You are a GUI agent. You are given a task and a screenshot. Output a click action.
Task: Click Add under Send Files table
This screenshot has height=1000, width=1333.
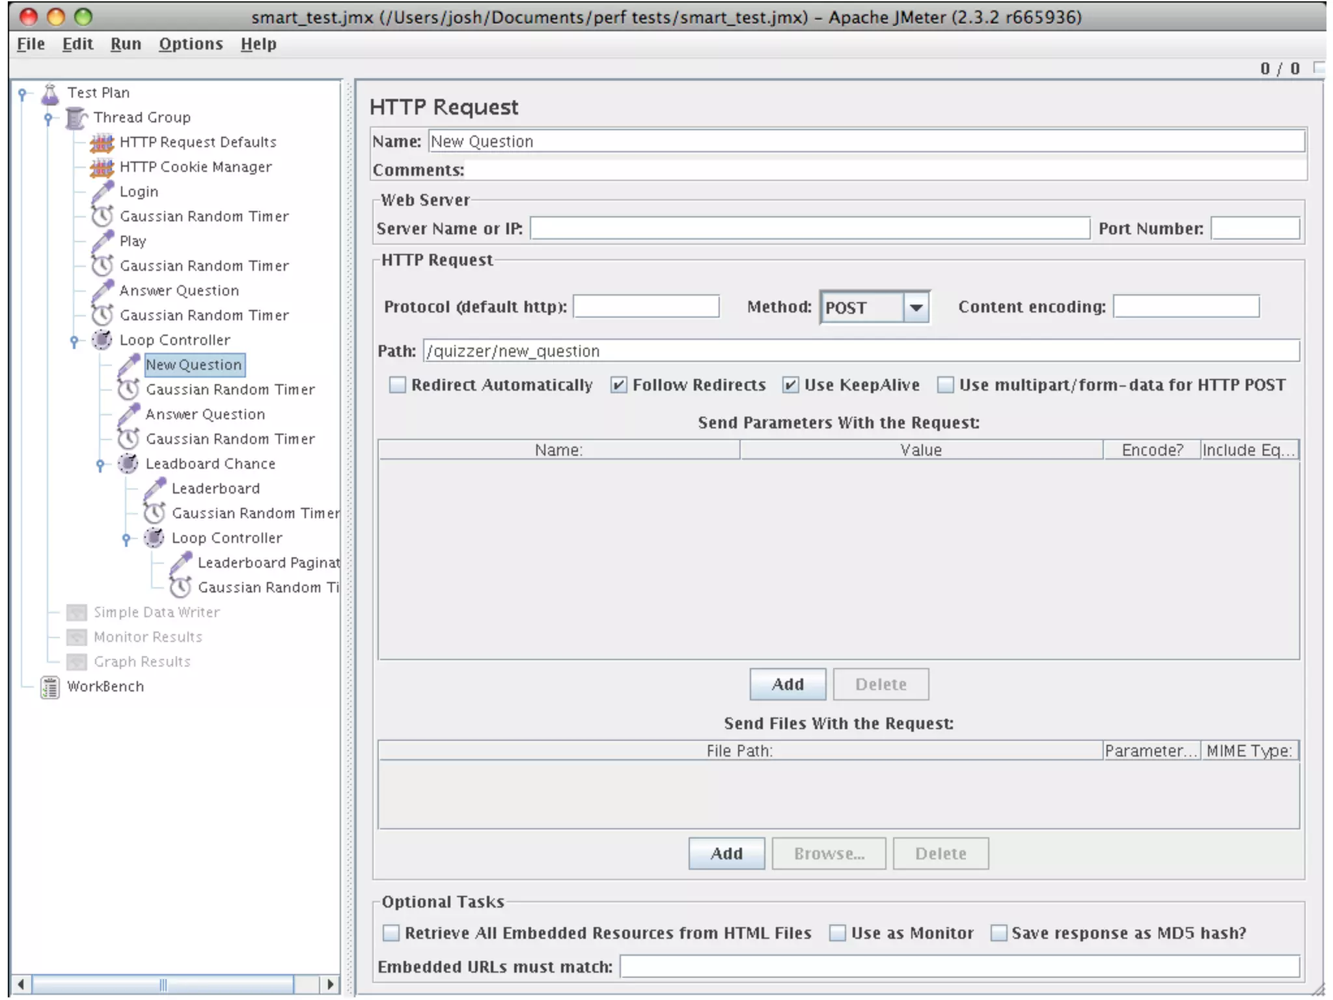[x=726, y=854]
